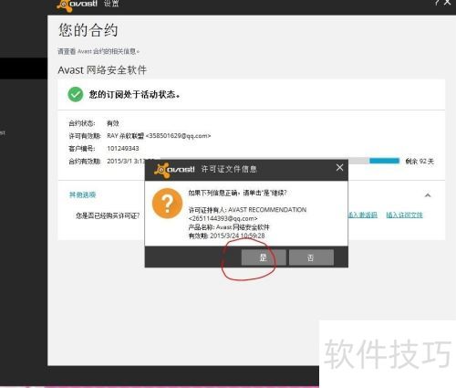This screenshot has width=456, height=388.
Task: Click the Avast 网络安全软件 heading
Action: coord(102,70)
